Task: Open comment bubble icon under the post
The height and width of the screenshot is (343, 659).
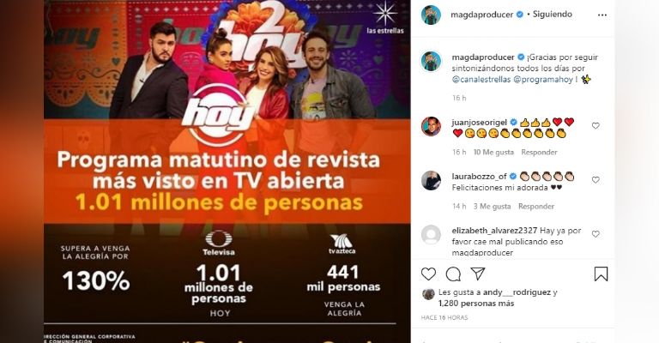Action: pyautogui.click(x=453, y=274)
